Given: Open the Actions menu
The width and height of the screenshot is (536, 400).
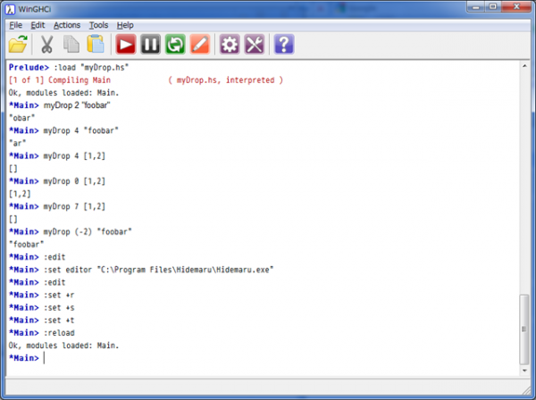Looking at the screenshot, I should 66,25.
